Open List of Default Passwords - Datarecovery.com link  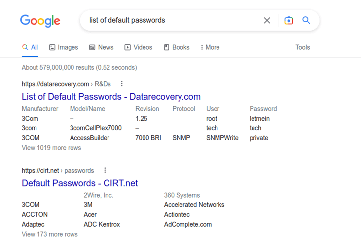click(x=111, y=97)
